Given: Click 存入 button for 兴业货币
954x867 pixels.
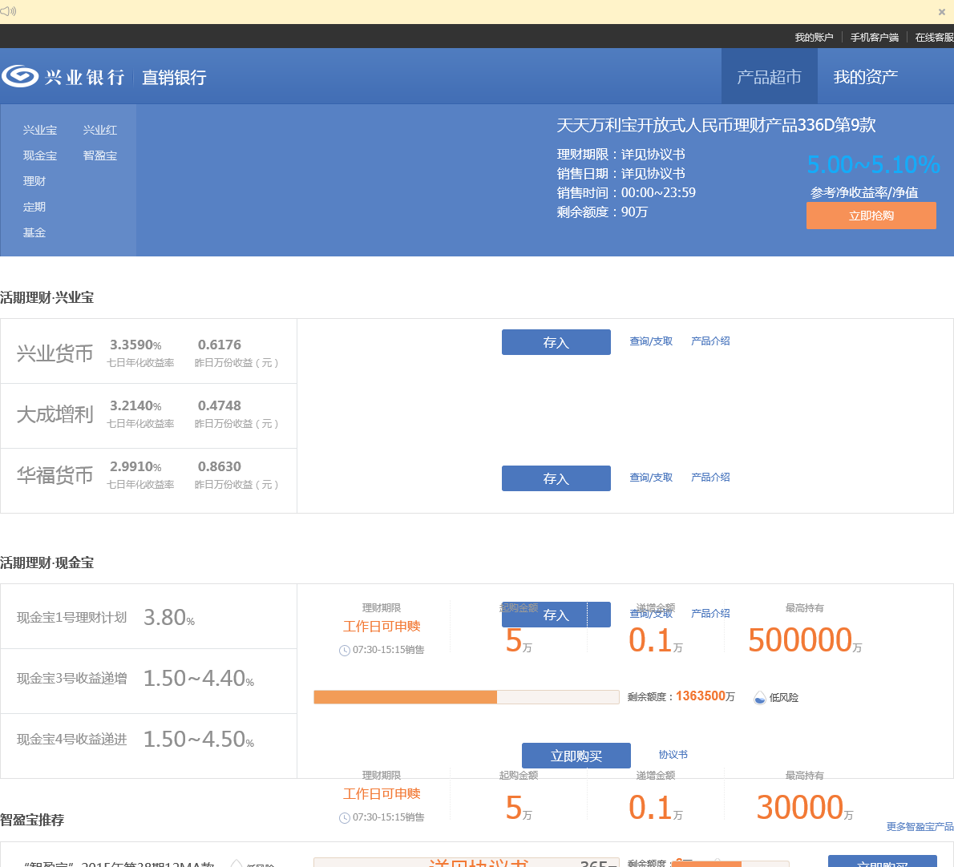Looking at the screenshot, I should point(556,342).
